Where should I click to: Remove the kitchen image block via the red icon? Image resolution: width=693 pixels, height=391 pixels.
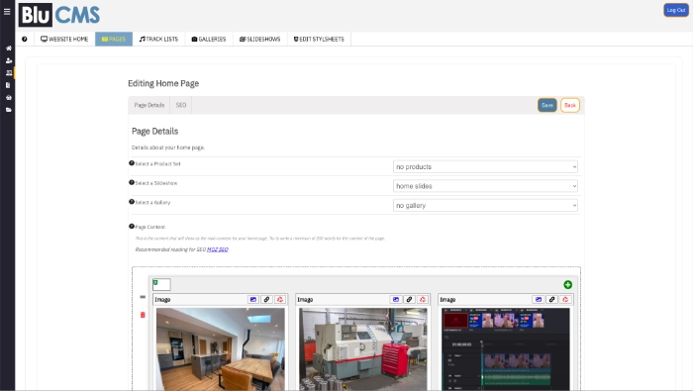(280, 300)
